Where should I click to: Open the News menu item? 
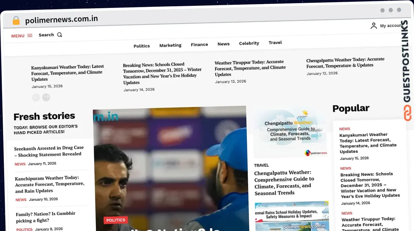pos(224,44)
